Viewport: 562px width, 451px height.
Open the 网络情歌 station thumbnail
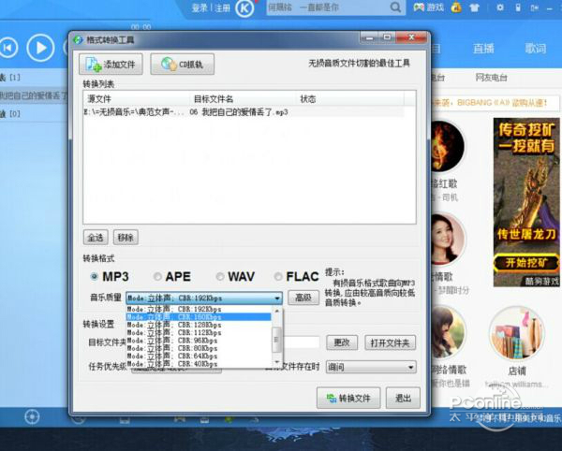click(x=448, y=333)
